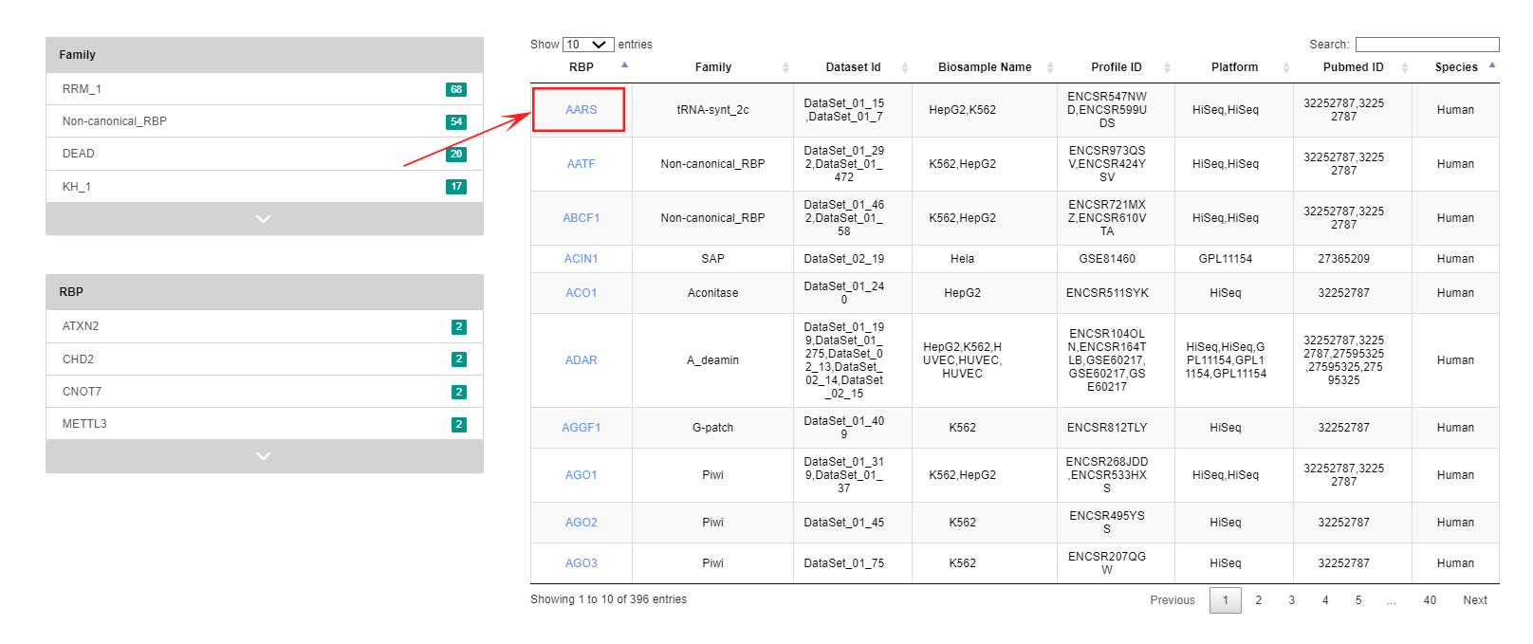Screen dimensions: 1533x644
Task: Open the AARS RBP link
Action: point(581,110)
